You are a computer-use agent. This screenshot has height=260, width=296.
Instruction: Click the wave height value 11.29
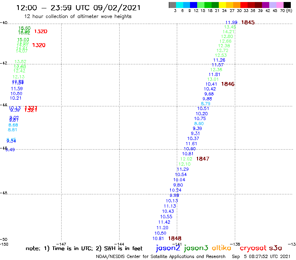[x=183, y=169]
